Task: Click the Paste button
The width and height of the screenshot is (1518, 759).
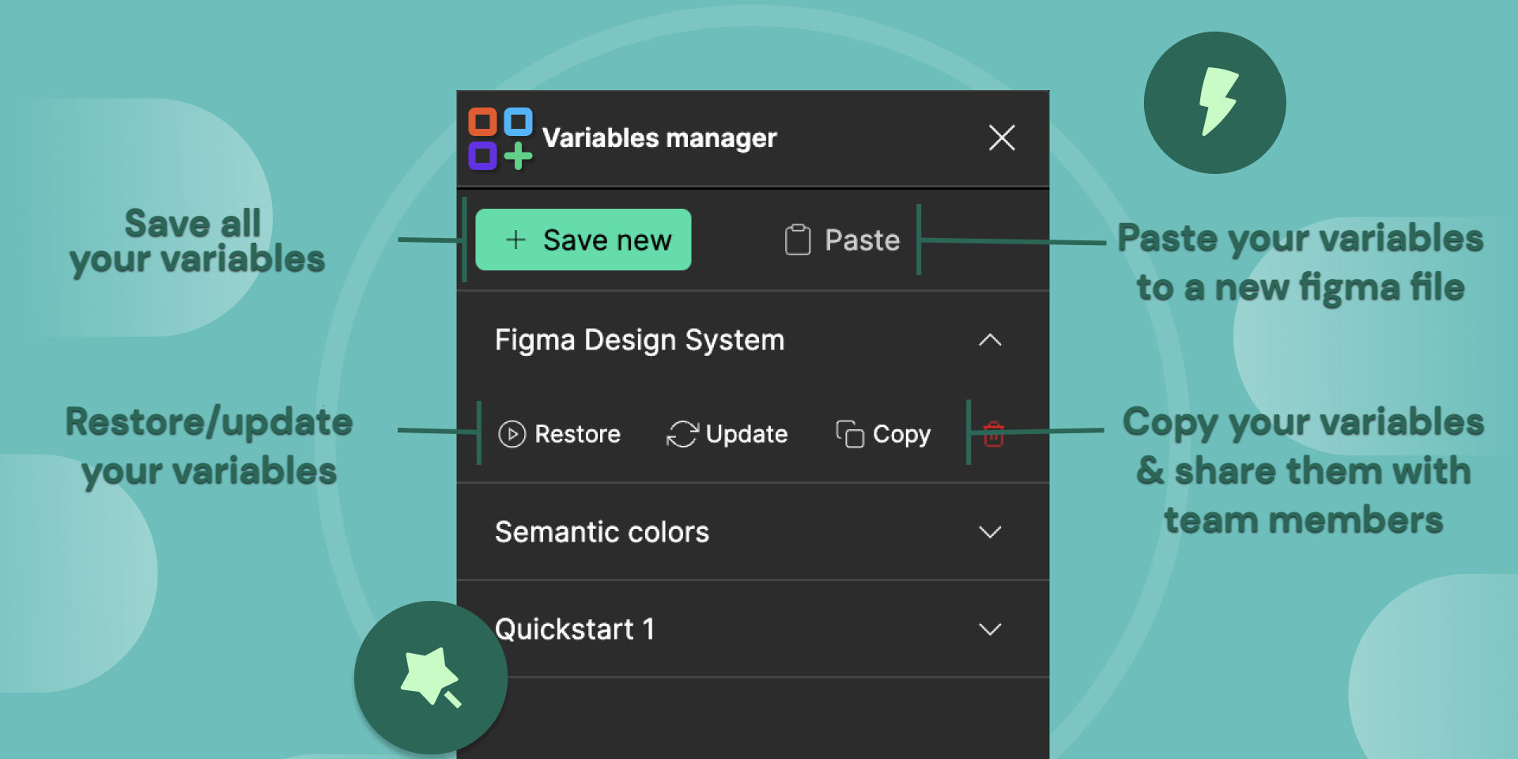Action: point(840,240)
